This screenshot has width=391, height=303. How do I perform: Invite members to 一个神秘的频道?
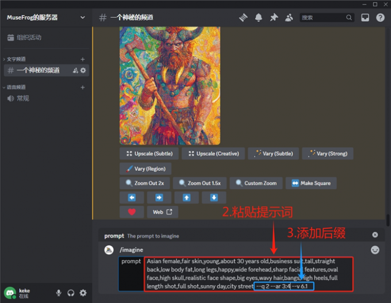click(x=75, y=71)
